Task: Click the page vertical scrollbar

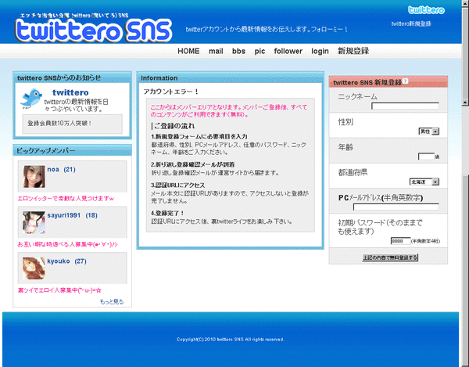Action: 465,183
